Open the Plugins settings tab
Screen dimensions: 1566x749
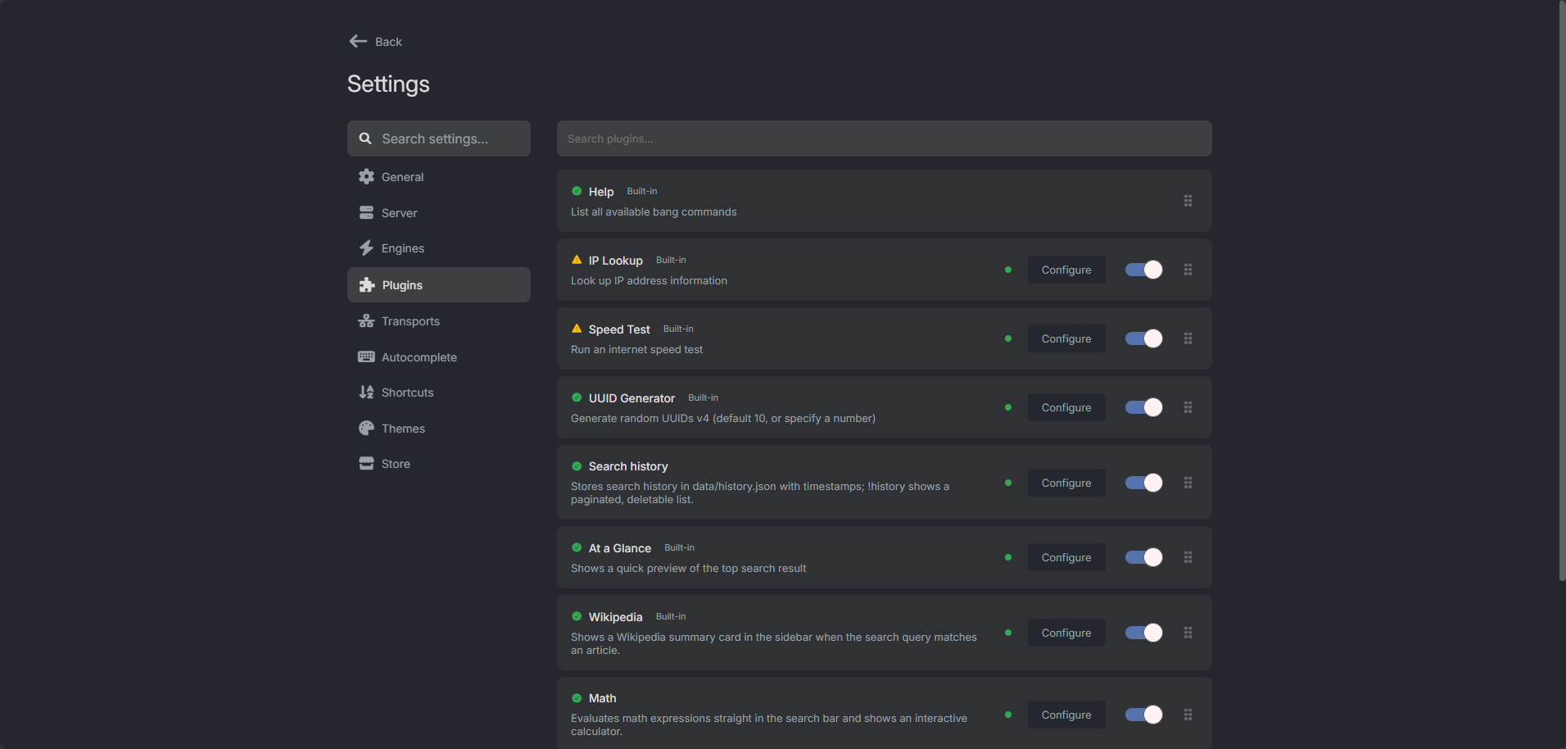(439, 284)
